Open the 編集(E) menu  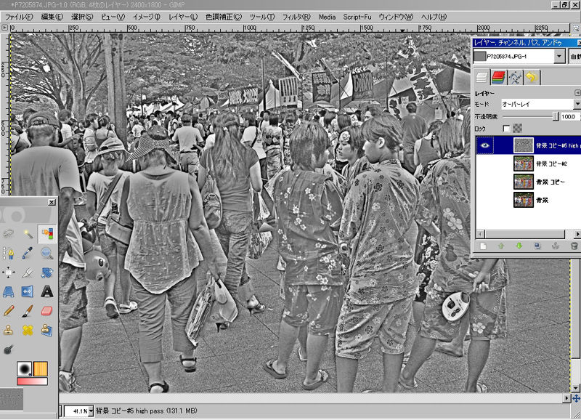click(x=52, y=17)
